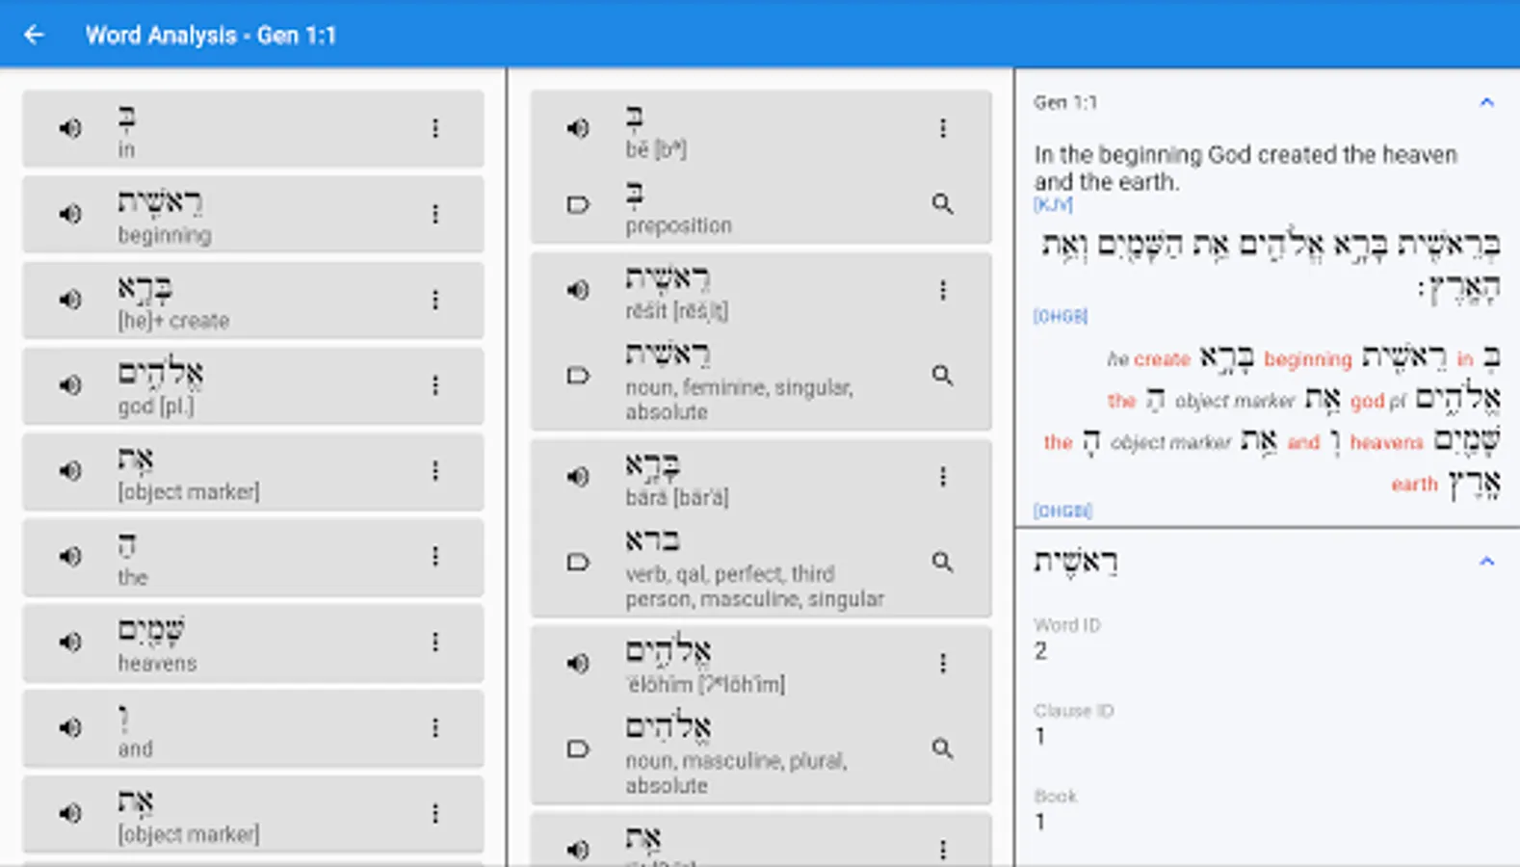1520x867 pixels.
Task: Play audio for the word 'beginning'
Action: coord(70,214)
